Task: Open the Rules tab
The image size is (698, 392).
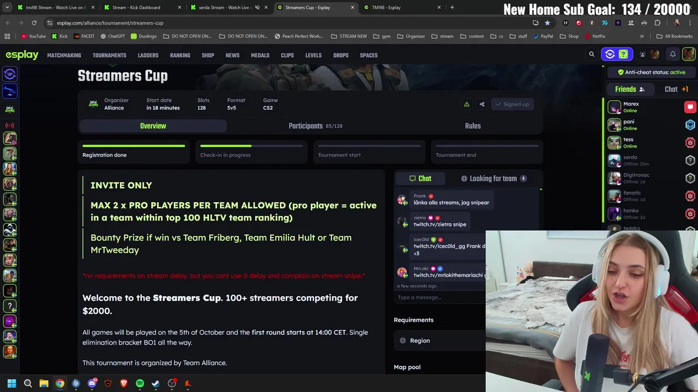Action: [473, 126]
